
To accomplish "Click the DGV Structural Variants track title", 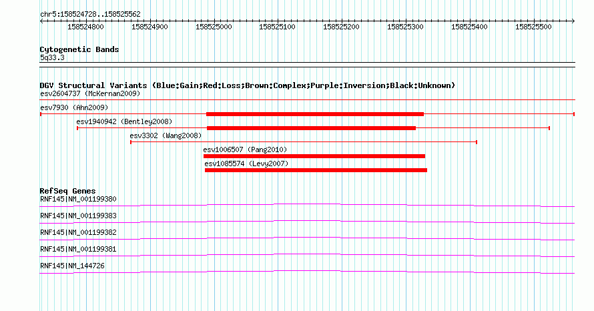I will [248, 85].
